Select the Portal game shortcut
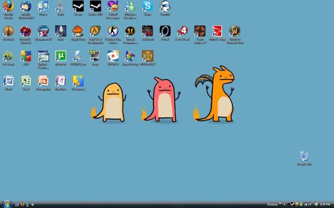334x208 pixels. click(165, 33)
